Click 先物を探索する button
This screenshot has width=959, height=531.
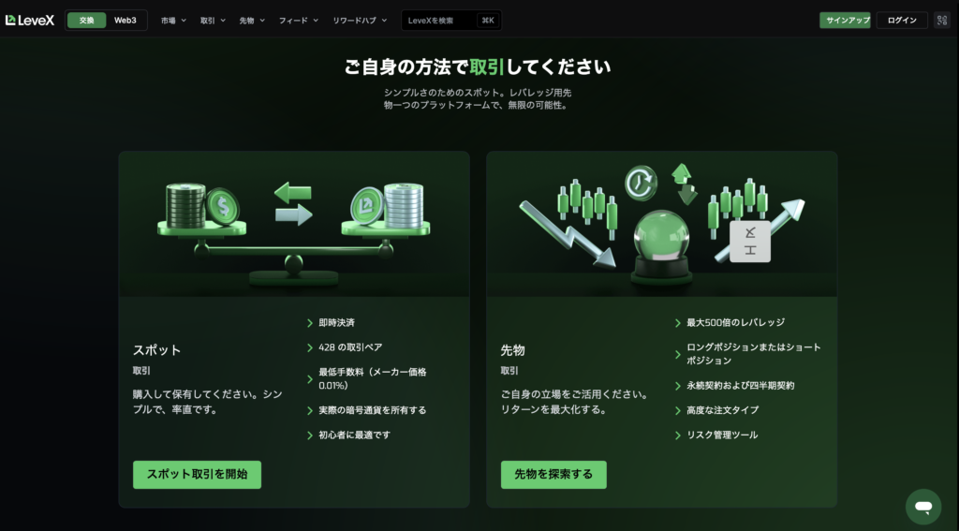coord(553,475)
